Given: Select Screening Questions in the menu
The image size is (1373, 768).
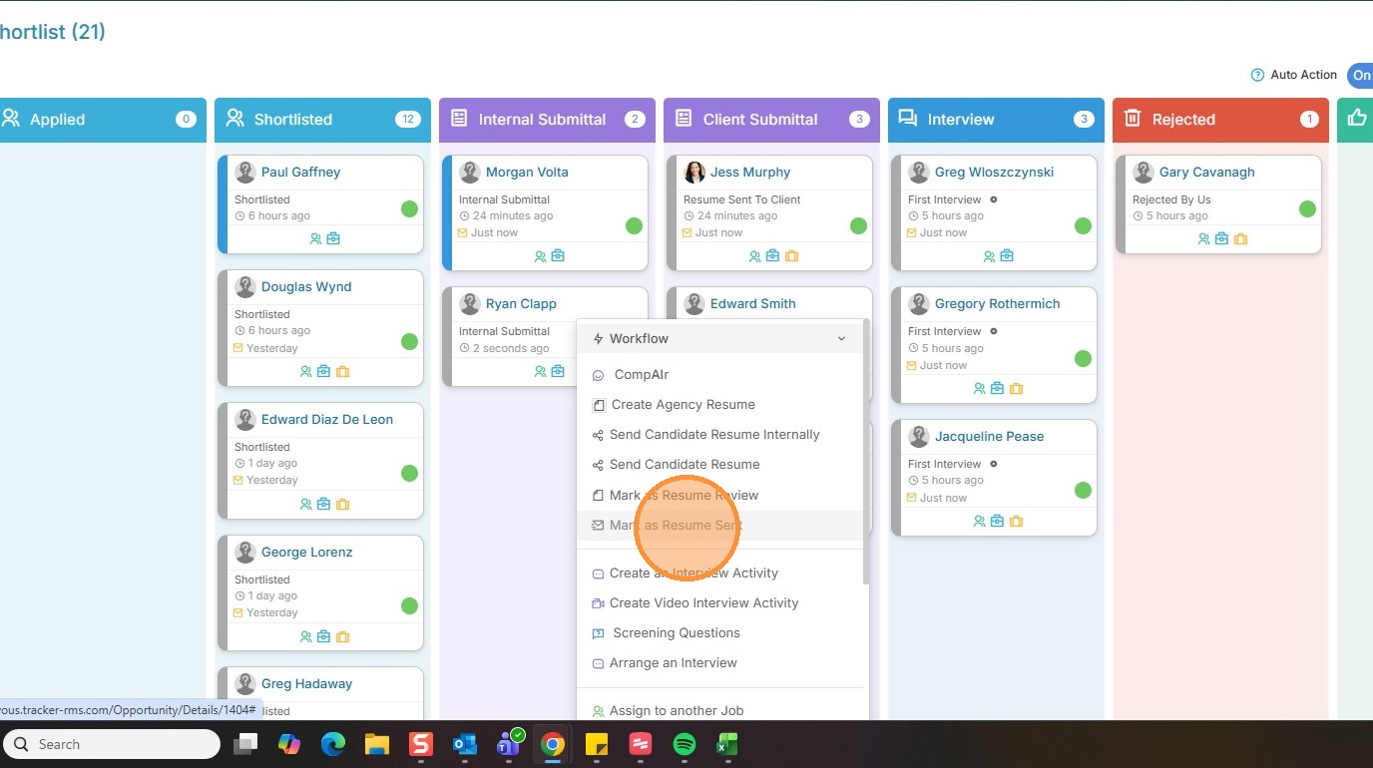Looking at the screenshot, I should (x=677, y=633).
